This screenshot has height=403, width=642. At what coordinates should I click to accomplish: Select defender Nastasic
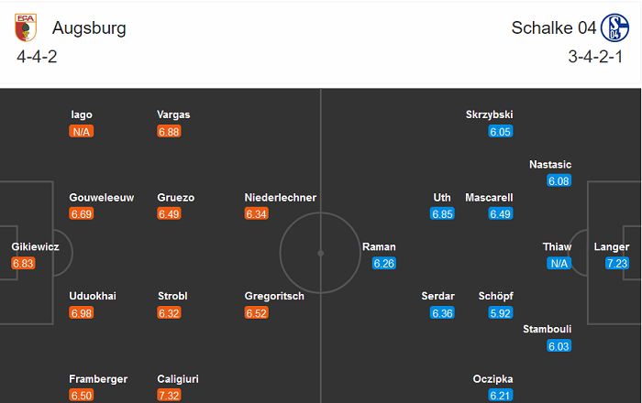550,165
